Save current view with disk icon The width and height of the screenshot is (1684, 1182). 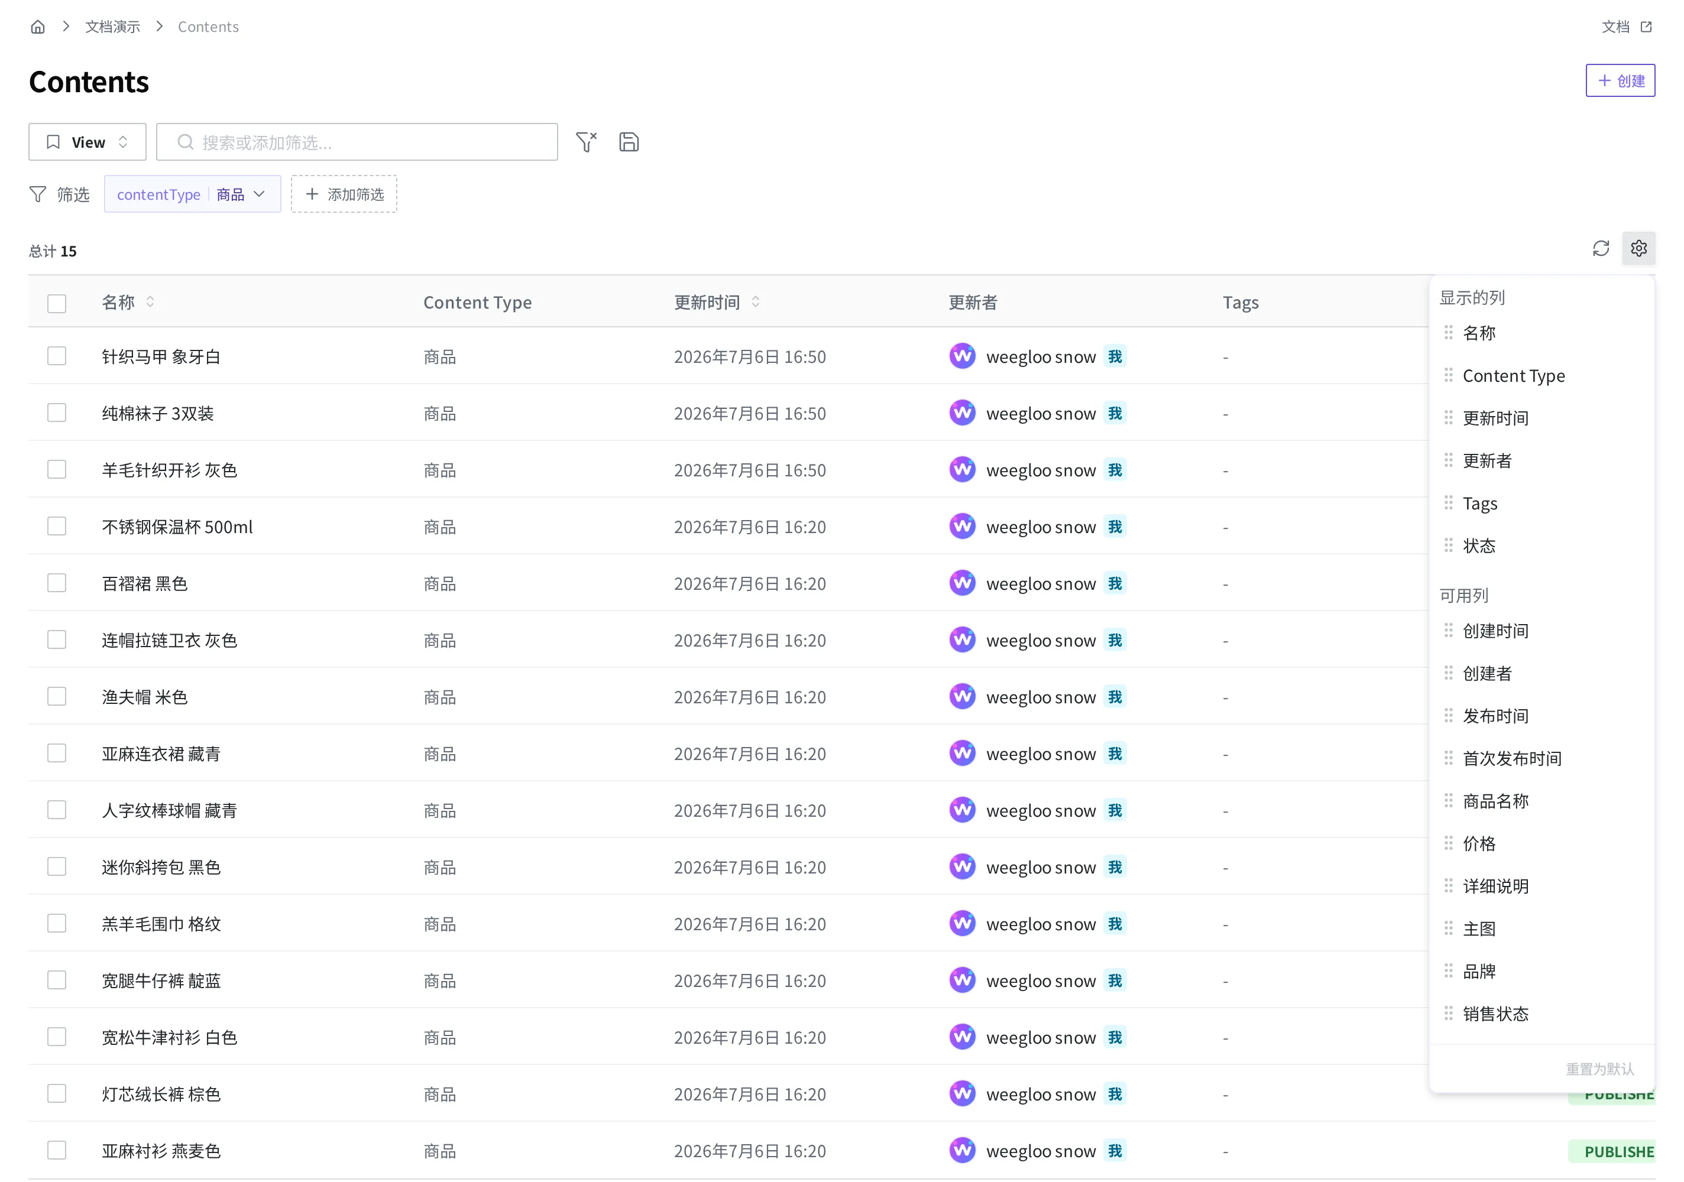(x=629, y=142)
